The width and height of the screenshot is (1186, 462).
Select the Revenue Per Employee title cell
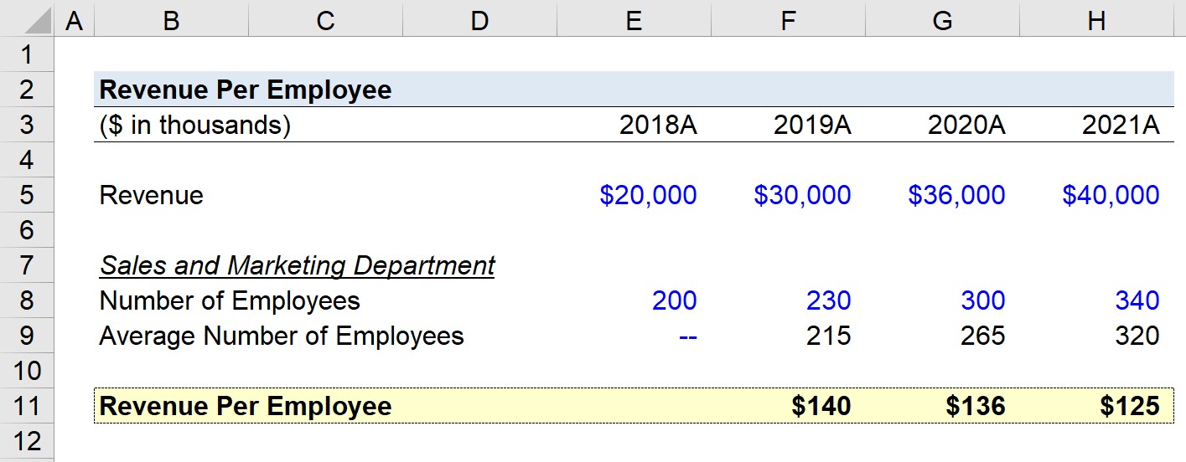246,90
